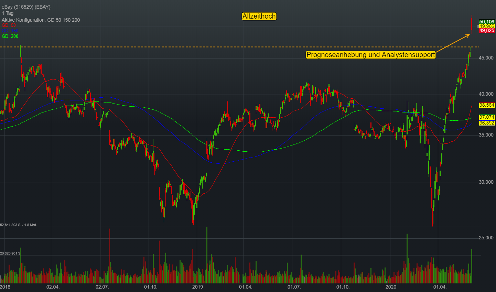496x292 pixels.
Task: Click the blue GD: 150 legend entry
Action: coord(10,31)
